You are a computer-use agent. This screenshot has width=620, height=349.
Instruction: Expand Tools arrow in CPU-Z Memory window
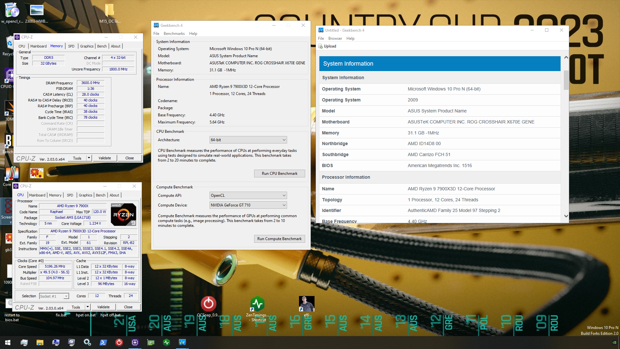[89, 158]
